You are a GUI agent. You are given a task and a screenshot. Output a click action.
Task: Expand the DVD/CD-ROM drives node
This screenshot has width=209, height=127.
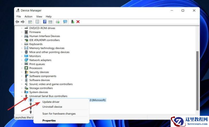tap(22, 28)
